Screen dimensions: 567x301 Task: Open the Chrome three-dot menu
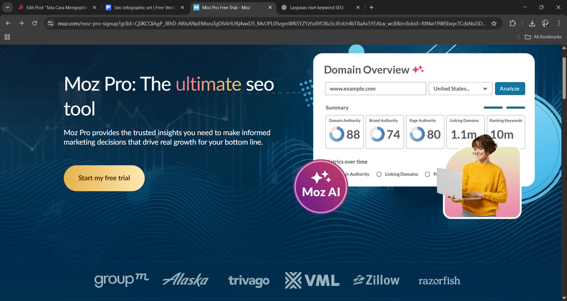(x=559, y=23)
